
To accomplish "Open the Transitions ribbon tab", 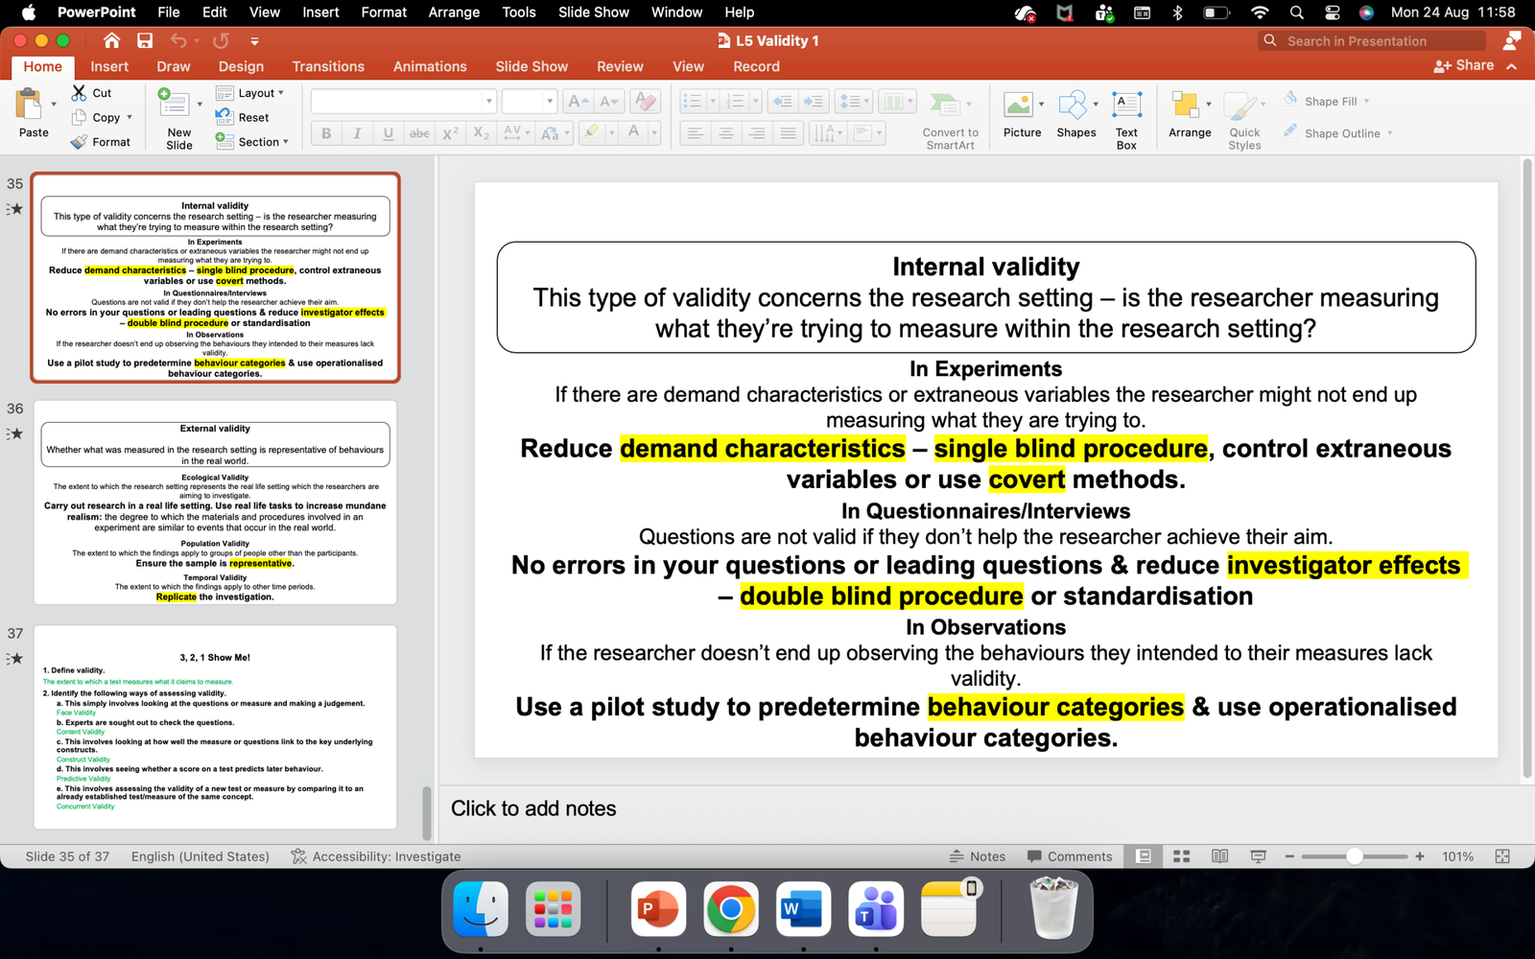I will [x=328, y=66].
